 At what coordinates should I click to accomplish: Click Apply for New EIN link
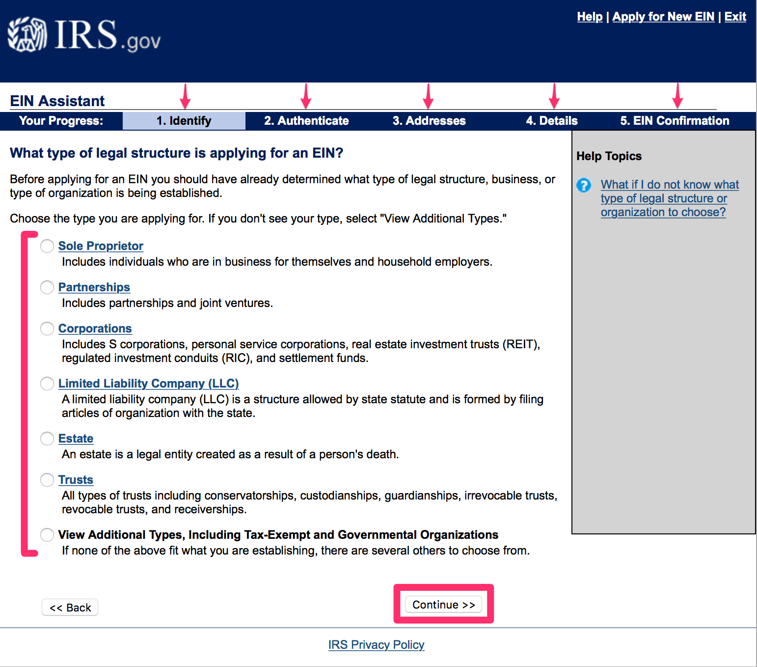point(663,17)
